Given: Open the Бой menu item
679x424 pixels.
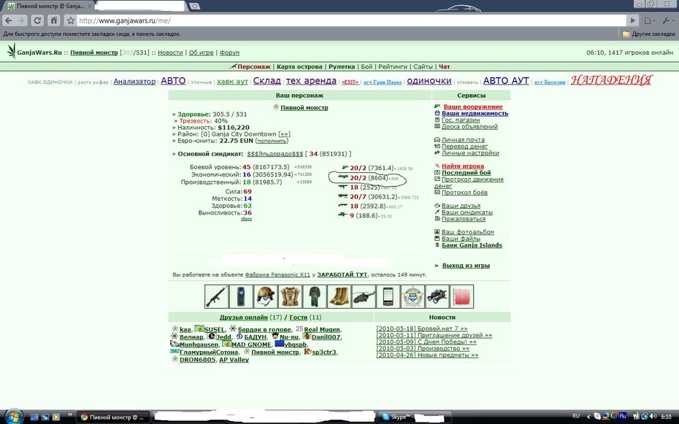Looking at the screenshot, I should tap(367, 66).
